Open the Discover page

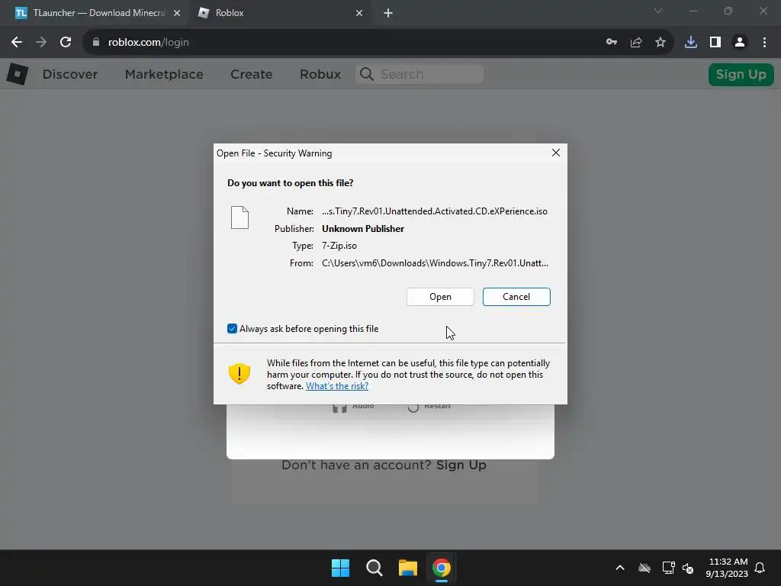[x=70, y=74]
